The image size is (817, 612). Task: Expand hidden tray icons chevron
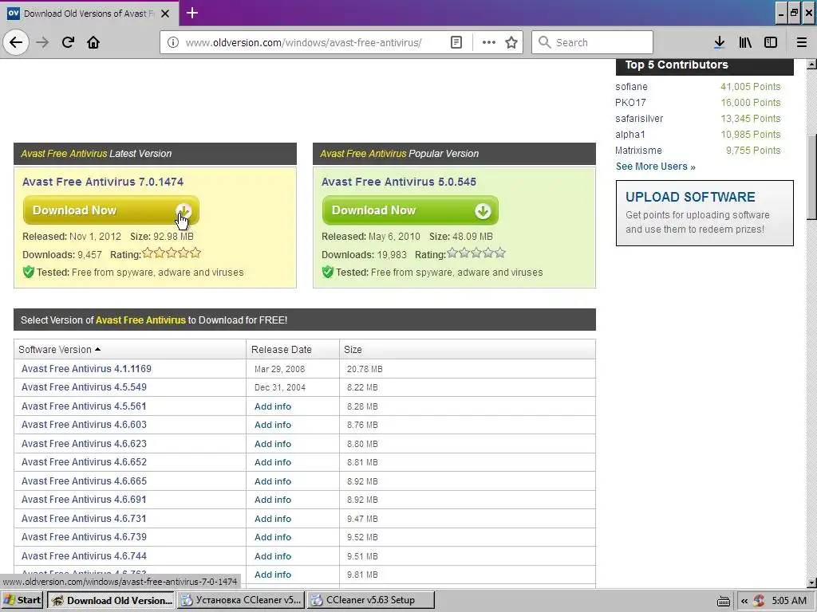pos(744,601)
